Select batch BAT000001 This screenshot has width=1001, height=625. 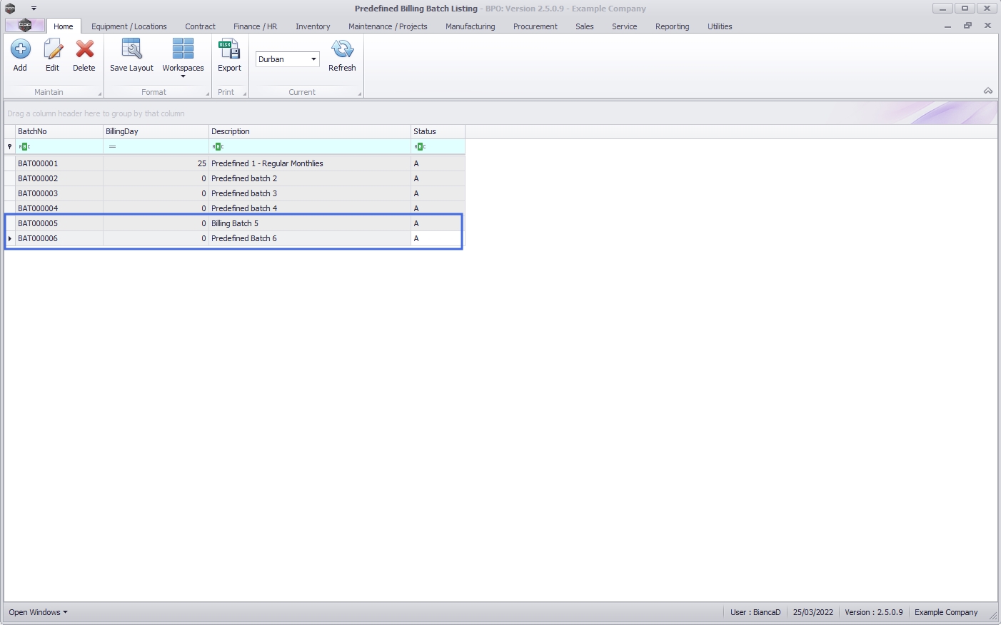tap(38, 163)
